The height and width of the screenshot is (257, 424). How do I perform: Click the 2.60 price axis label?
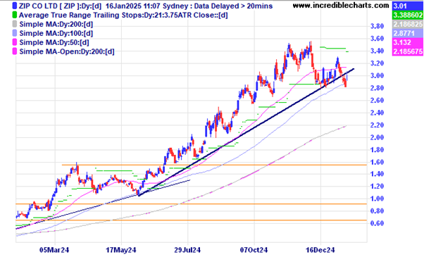(x=377, y=101)
